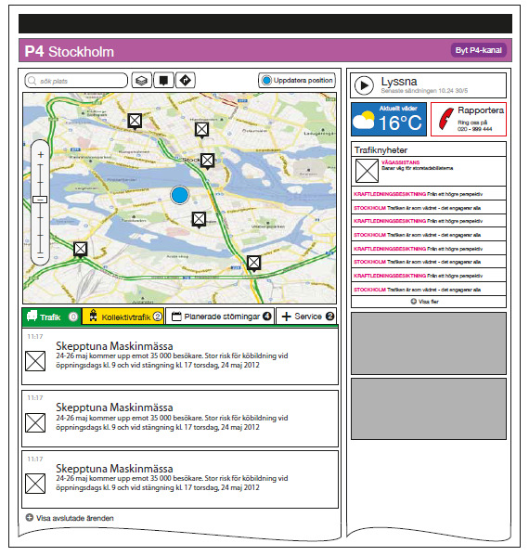Click the Aktuellt väder 16°C box

(x=389, y=119)
